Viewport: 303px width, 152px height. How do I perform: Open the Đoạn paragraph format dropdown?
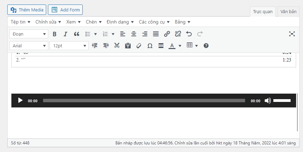tap(29, 34)
